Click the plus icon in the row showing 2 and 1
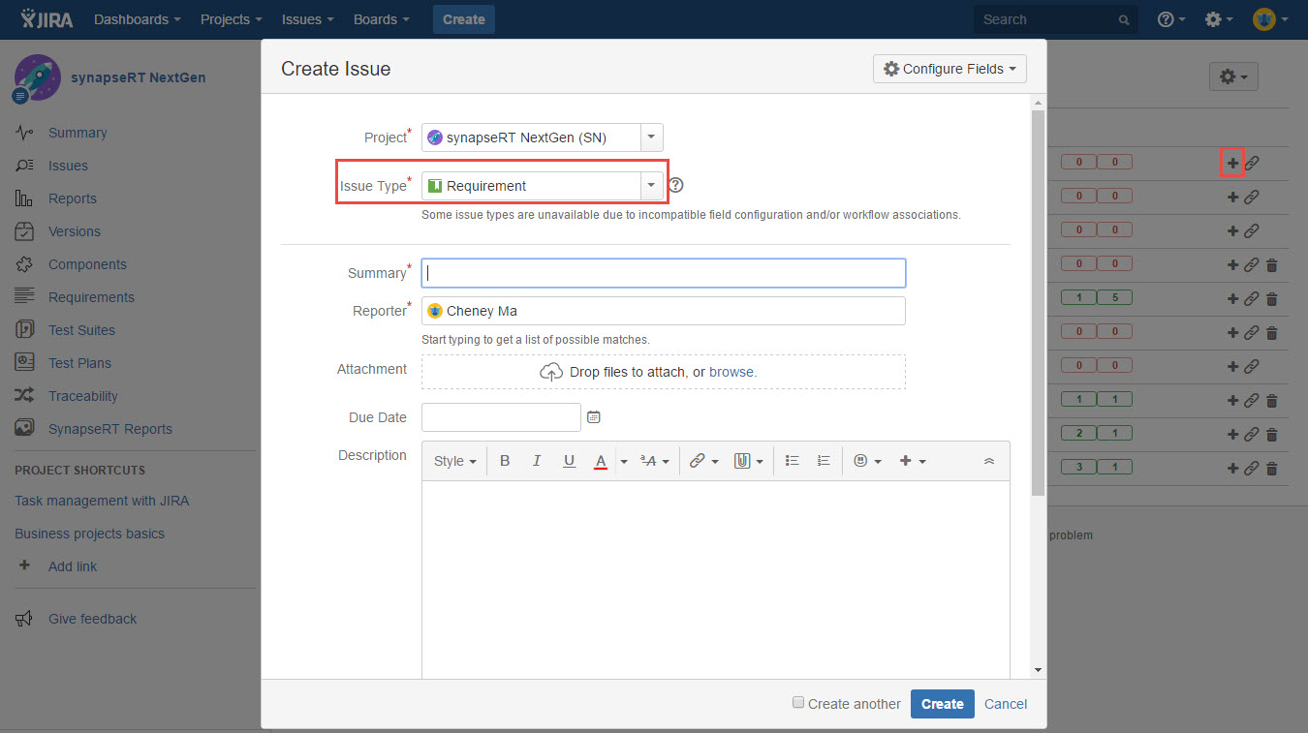The width and height of the screenshot is (1308, 733). [x=1232, y=434]
